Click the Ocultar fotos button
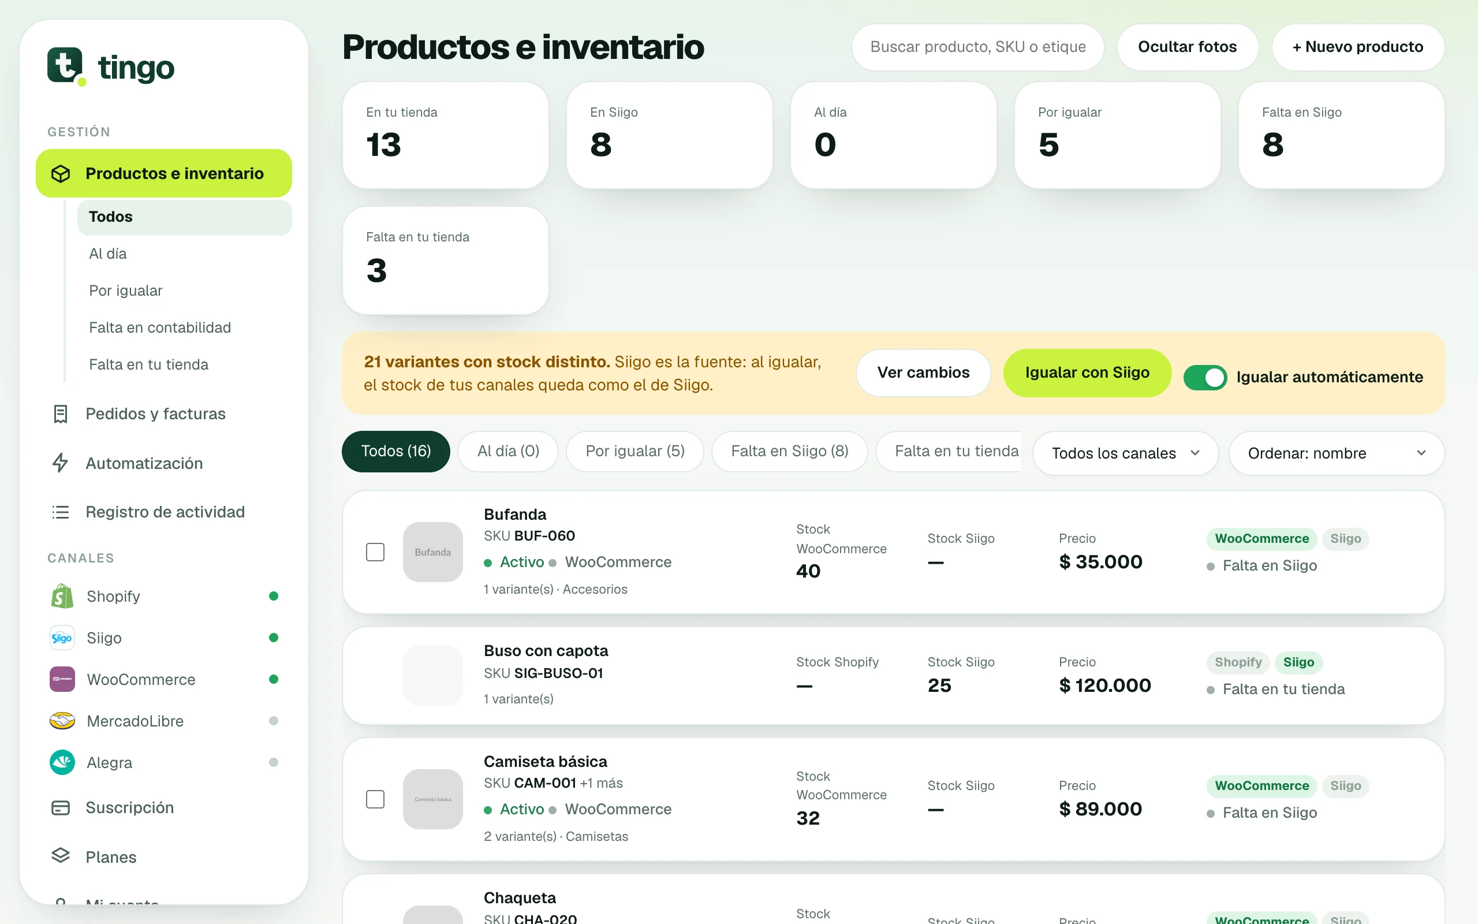This screenshot has width=1478, height=924. (x=1187, y=47)
